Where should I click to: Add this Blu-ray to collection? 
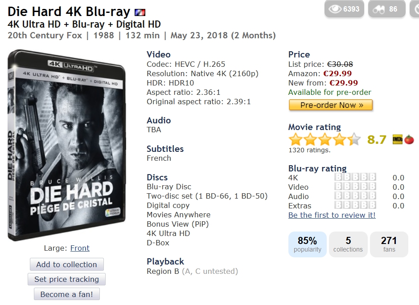click(66, 264)
